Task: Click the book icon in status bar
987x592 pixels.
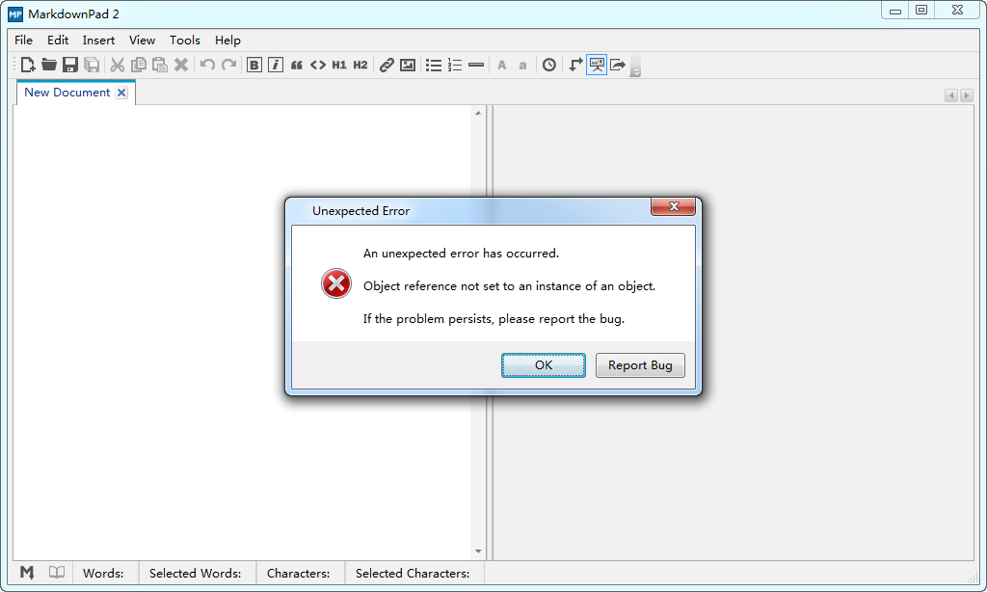Action: click(x=57, y=573)
